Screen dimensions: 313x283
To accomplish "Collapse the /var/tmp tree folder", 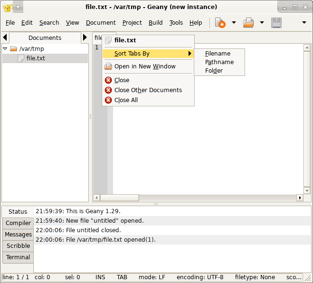I will [x=5, y=48].
